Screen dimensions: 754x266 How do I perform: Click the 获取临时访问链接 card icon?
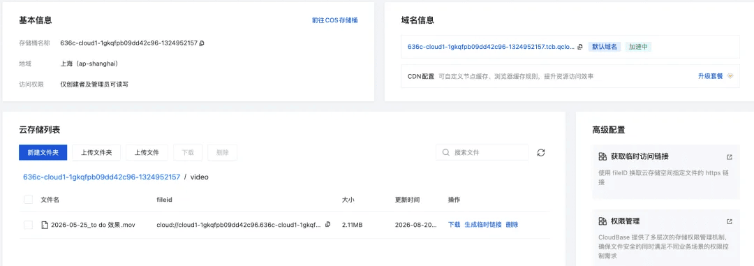point(603,157)
